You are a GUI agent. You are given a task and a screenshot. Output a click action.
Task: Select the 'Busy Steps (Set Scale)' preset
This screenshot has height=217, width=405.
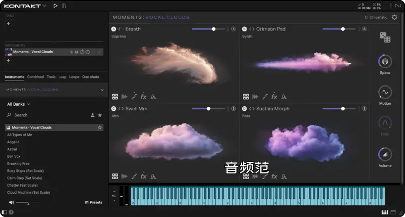[25, 171]
